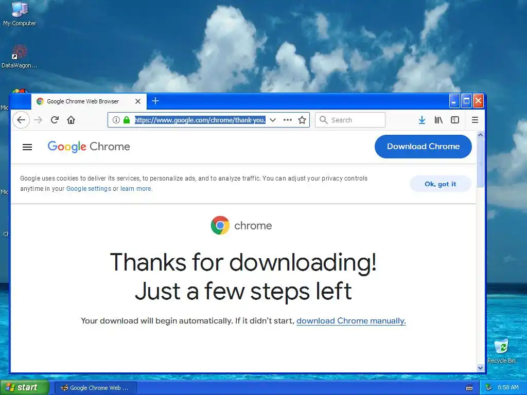The image size is (527, 395).
Task: Open the downloads arrow panel
Action: coord(422,120)
